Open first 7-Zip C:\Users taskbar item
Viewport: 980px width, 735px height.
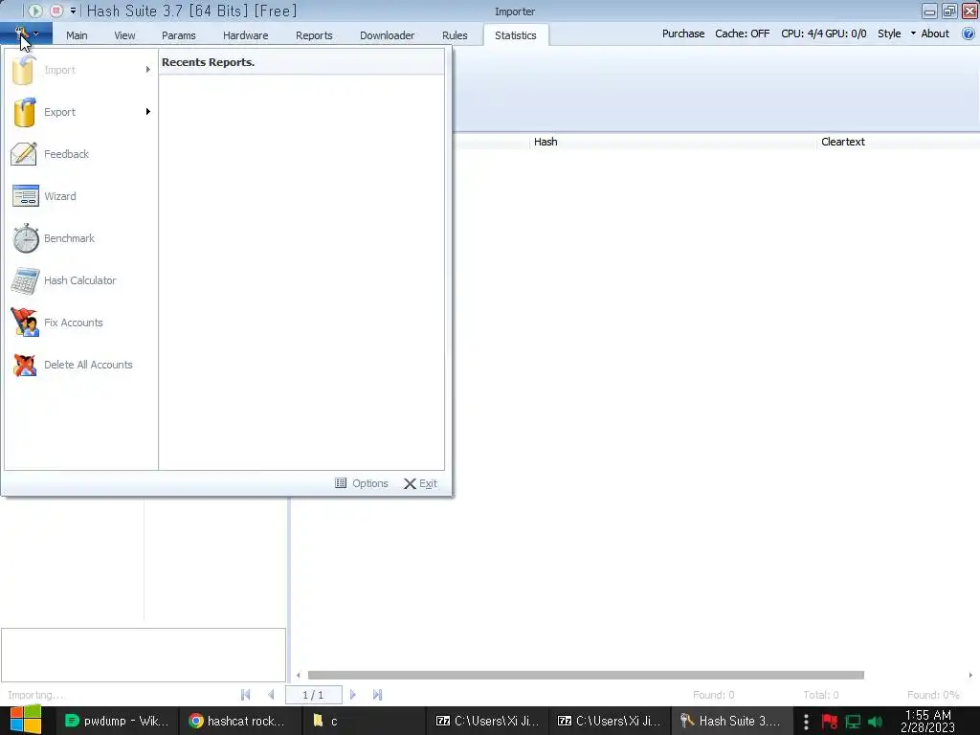tap(487, 721)
